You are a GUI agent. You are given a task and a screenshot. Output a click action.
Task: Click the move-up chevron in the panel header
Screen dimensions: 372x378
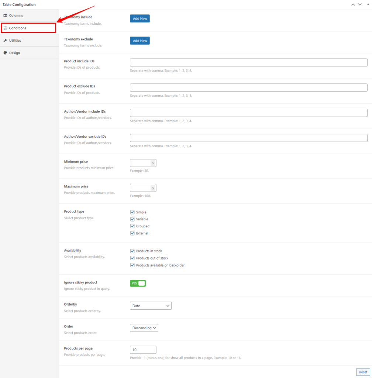coord(353,4)
